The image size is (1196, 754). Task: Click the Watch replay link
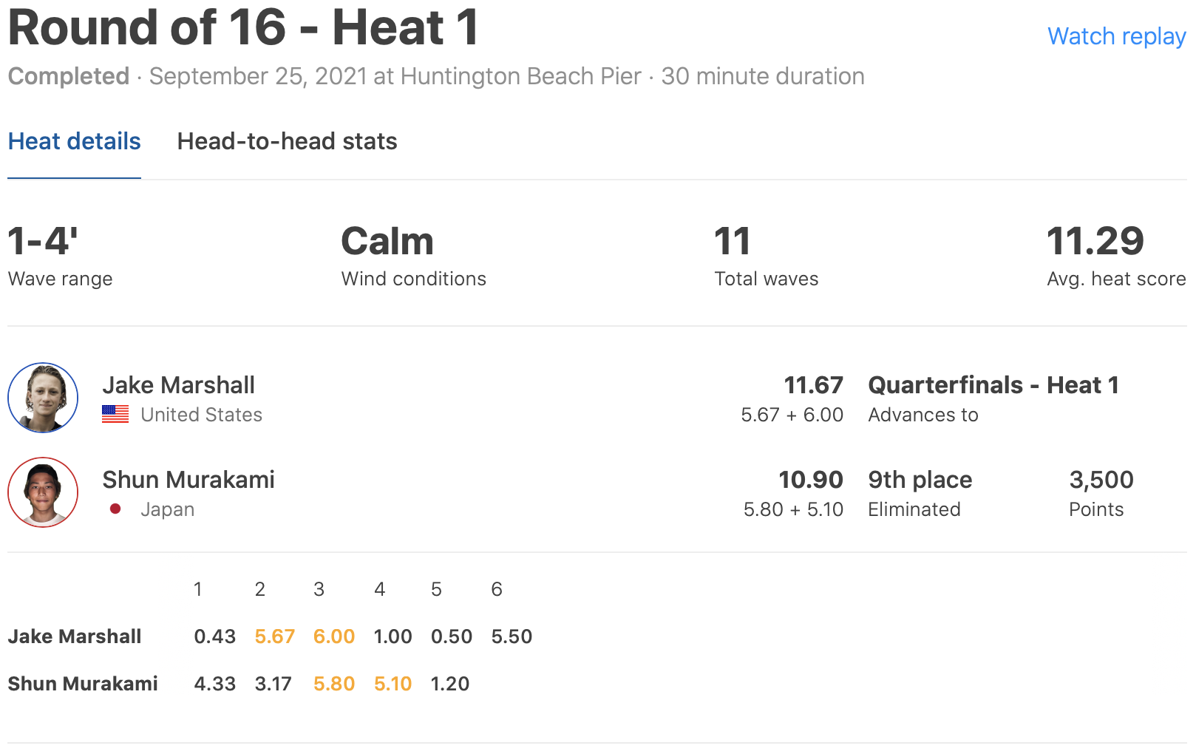tap(1116, 36)
